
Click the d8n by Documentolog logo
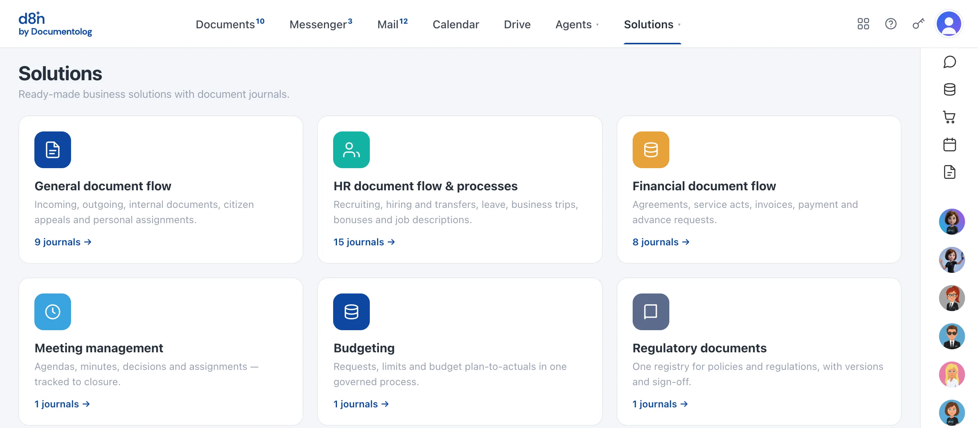coord(55,24)
